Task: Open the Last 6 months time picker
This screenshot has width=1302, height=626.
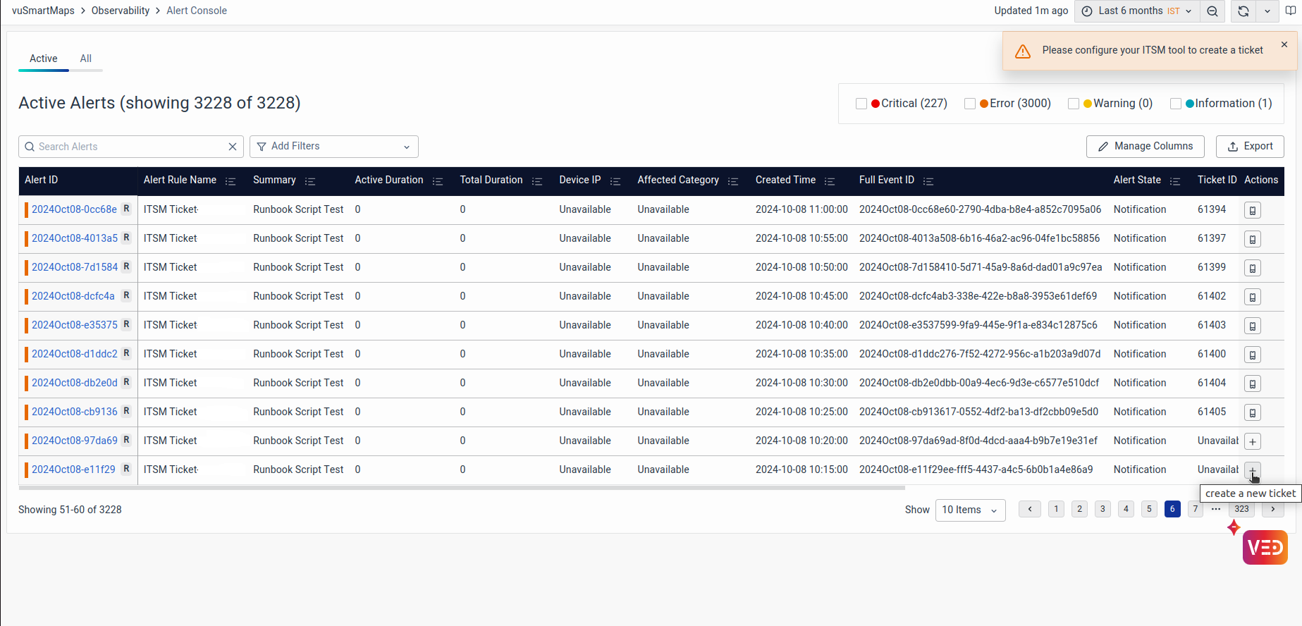Action: click(x=1136, y=11)
